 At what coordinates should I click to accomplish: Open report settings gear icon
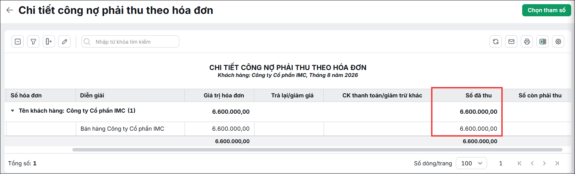558,42
